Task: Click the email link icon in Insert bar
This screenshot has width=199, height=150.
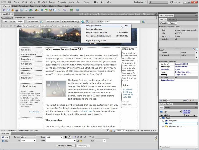Action: 8,10
